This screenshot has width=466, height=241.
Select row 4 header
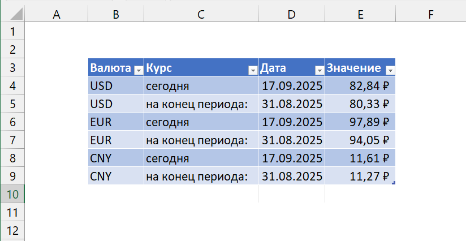(12, 85)
